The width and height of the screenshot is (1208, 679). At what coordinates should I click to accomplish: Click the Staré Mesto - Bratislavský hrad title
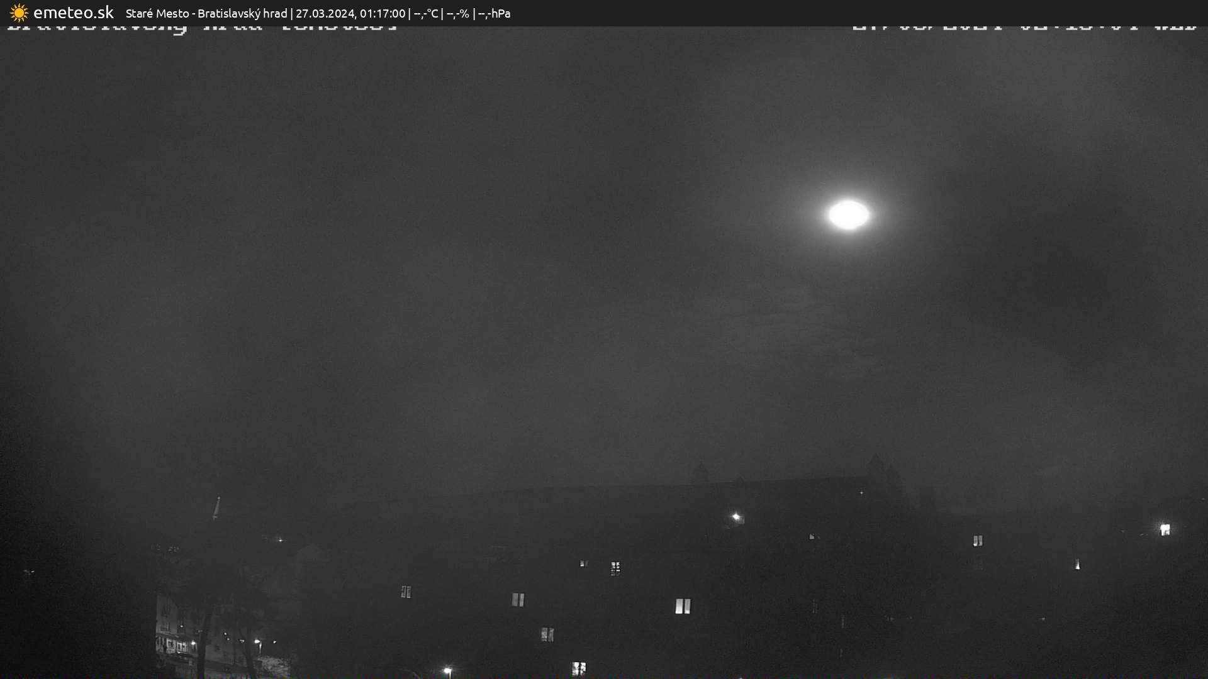206,13
